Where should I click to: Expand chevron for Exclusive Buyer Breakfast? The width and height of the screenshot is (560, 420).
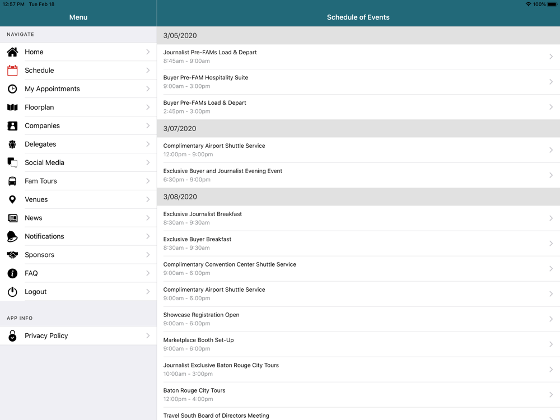tap(551, 244)
